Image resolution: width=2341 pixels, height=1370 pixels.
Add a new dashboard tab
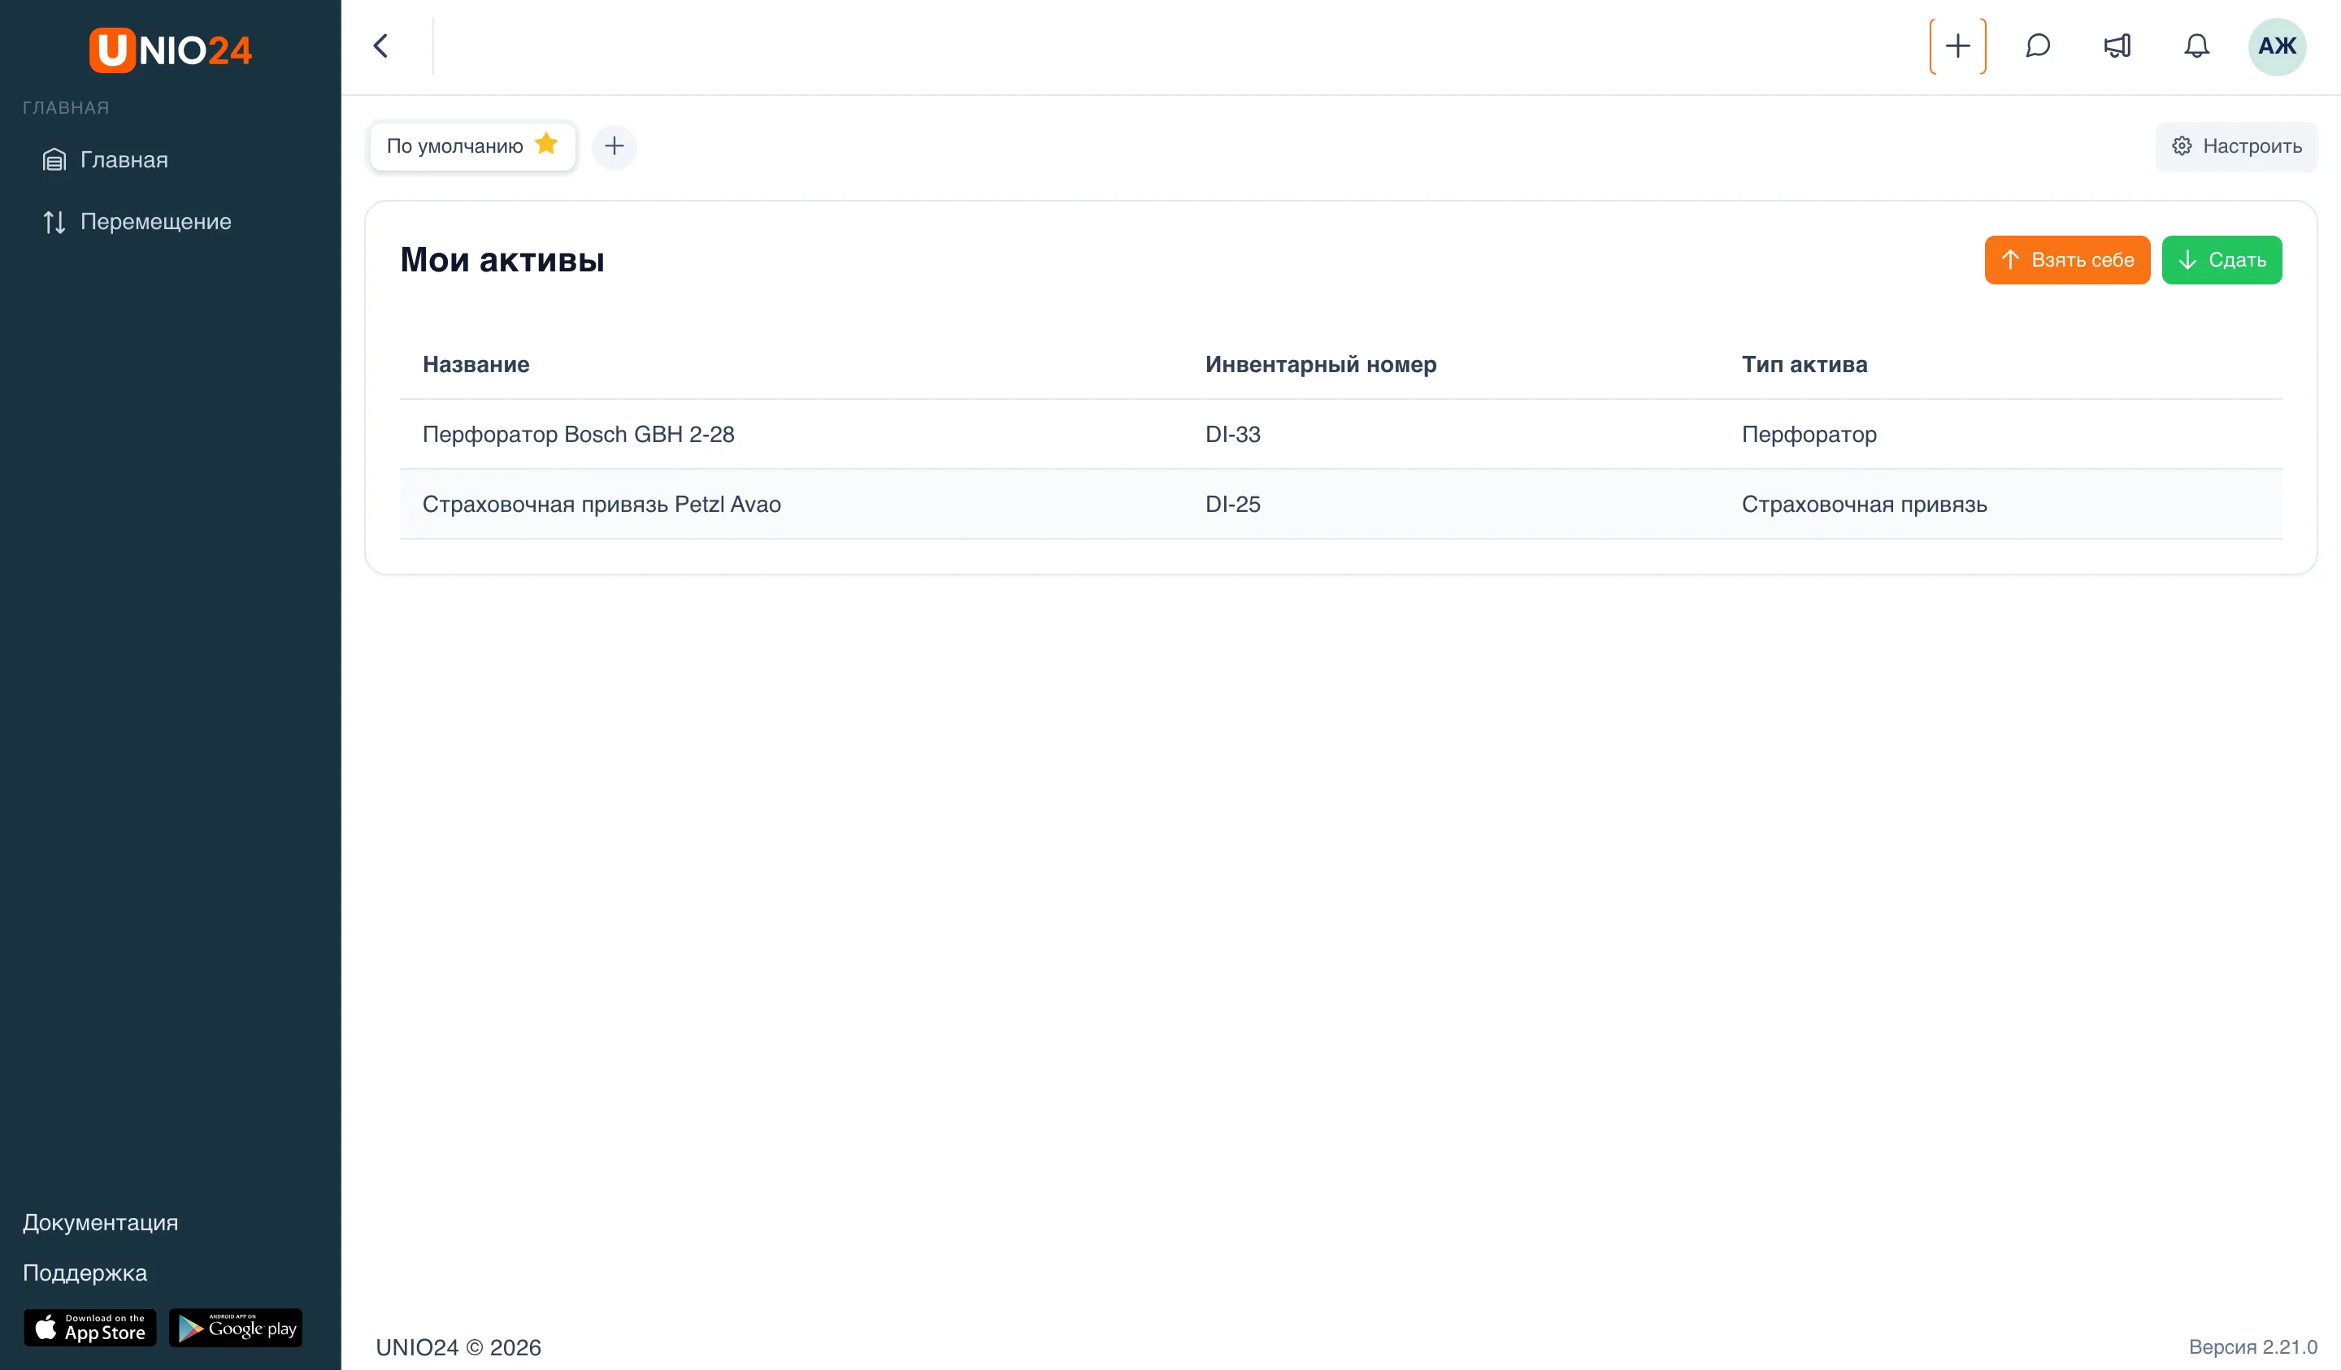point(614,145)
